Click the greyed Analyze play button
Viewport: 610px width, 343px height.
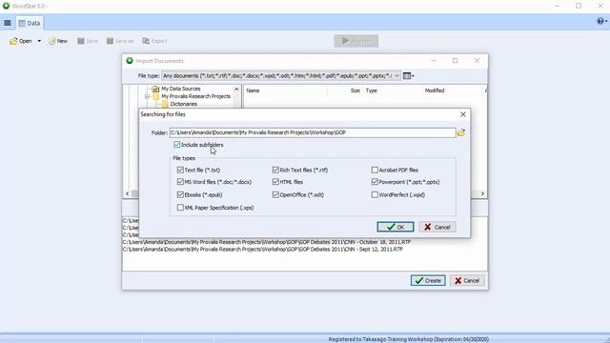click(356, 41)
